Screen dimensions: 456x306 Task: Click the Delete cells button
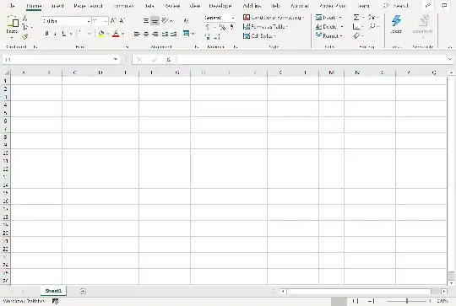point(329,27)
